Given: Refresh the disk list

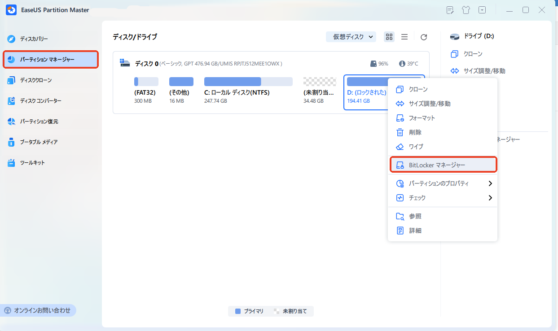Looking at the screenshot, I should pos(424,37).
